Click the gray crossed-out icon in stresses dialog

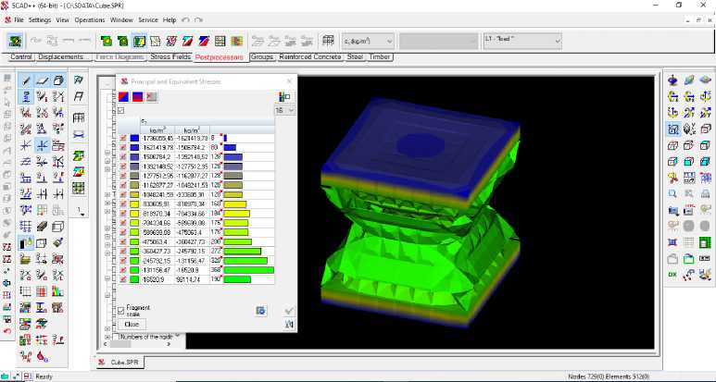click(152, 96)
